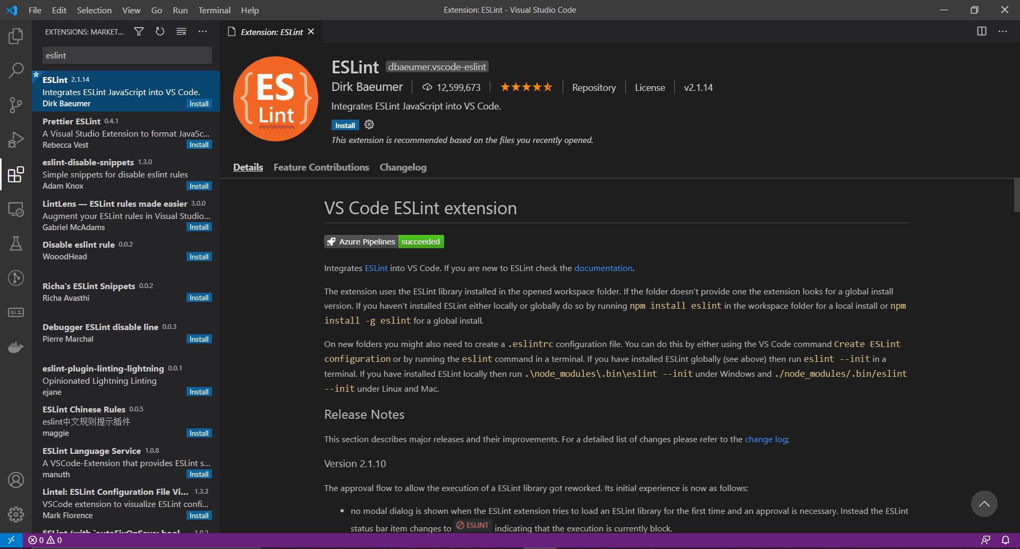1020x549 pixels.
Task: Open the Explorer view in activity bar
Action: 16,36
